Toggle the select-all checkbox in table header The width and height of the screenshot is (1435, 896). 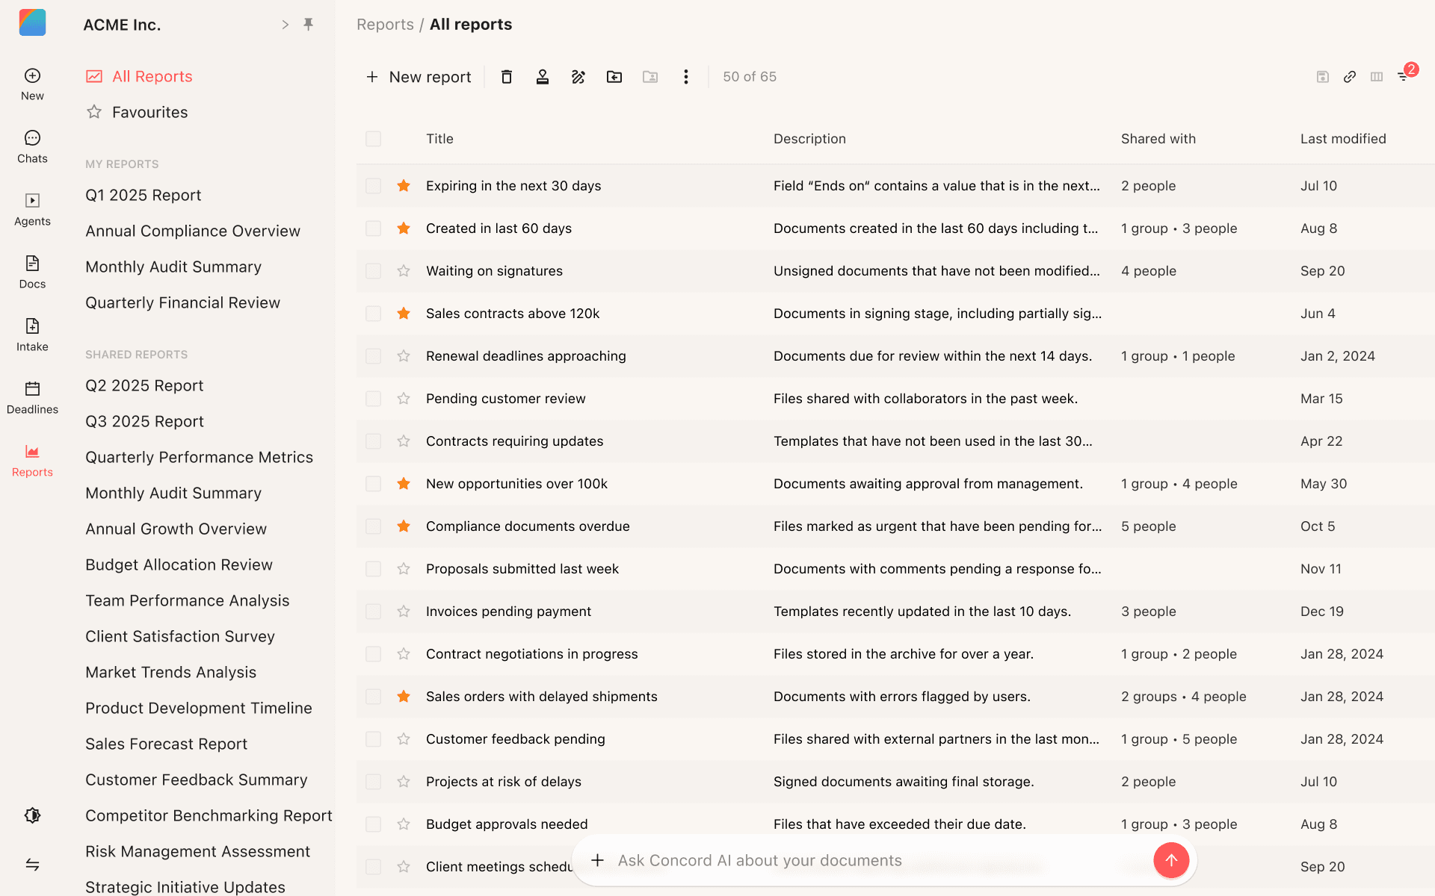coord(374,139)
